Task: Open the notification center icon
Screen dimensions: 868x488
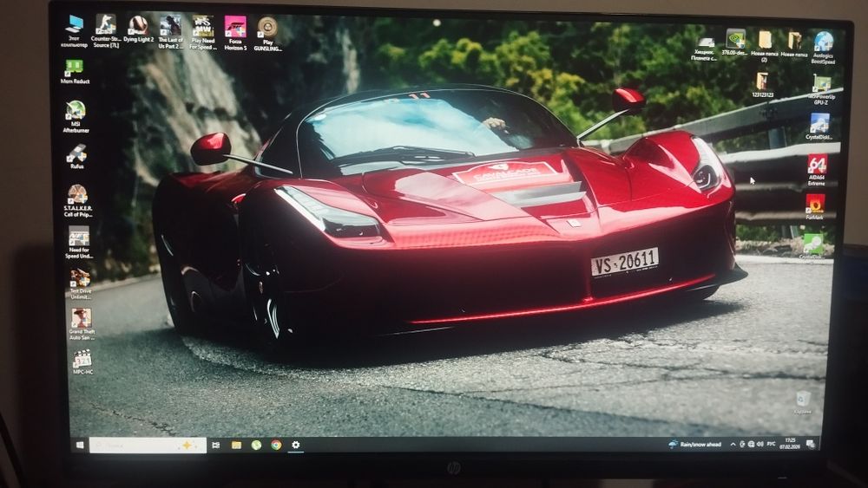Action: 811,444
